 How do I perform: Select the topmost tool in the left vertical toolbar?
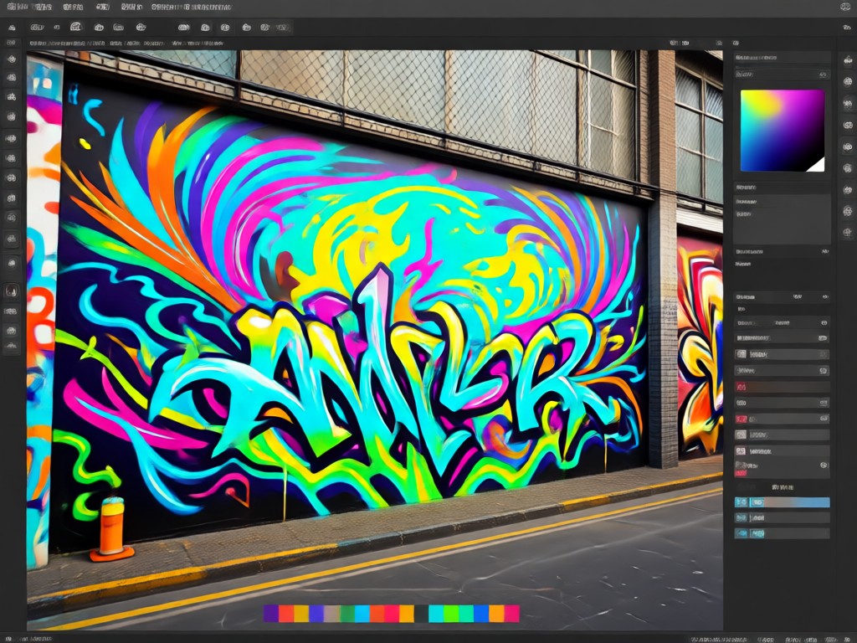[12, 59]
